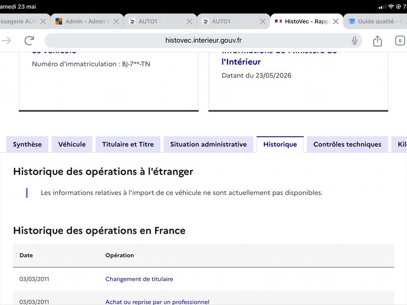Close the messagerie tab
Screen dimensions: 407x305
(x=43, y=21)
